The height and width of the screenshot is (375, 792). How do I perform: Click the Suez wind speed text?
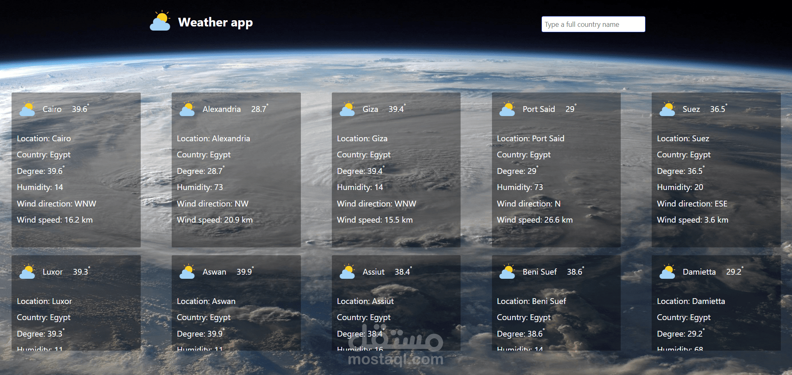click(x=692, y=220)
